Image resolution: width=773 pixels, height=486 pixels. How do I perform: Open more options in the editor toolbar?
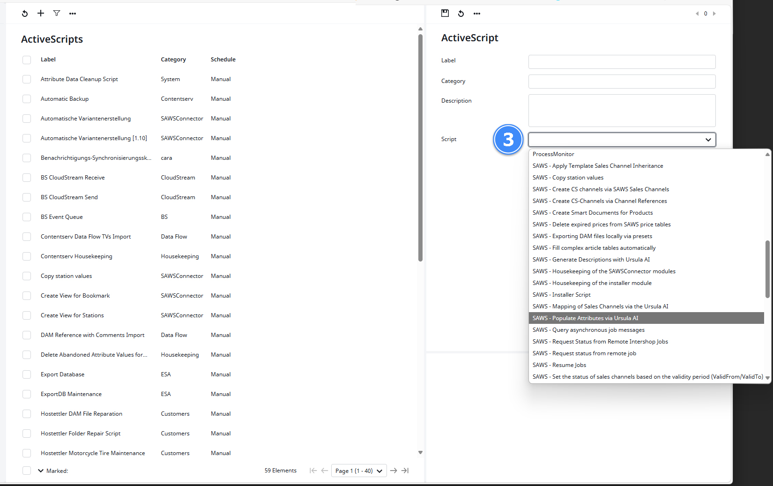(x=477, y=14)
